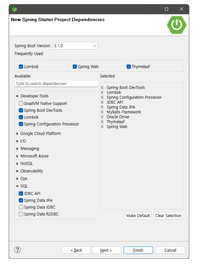Open the help question mark icon

[17, 250]
